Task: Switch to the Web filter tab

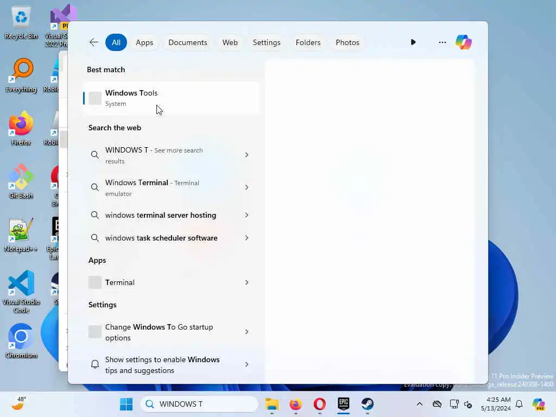Action: [x=230, y=42]
